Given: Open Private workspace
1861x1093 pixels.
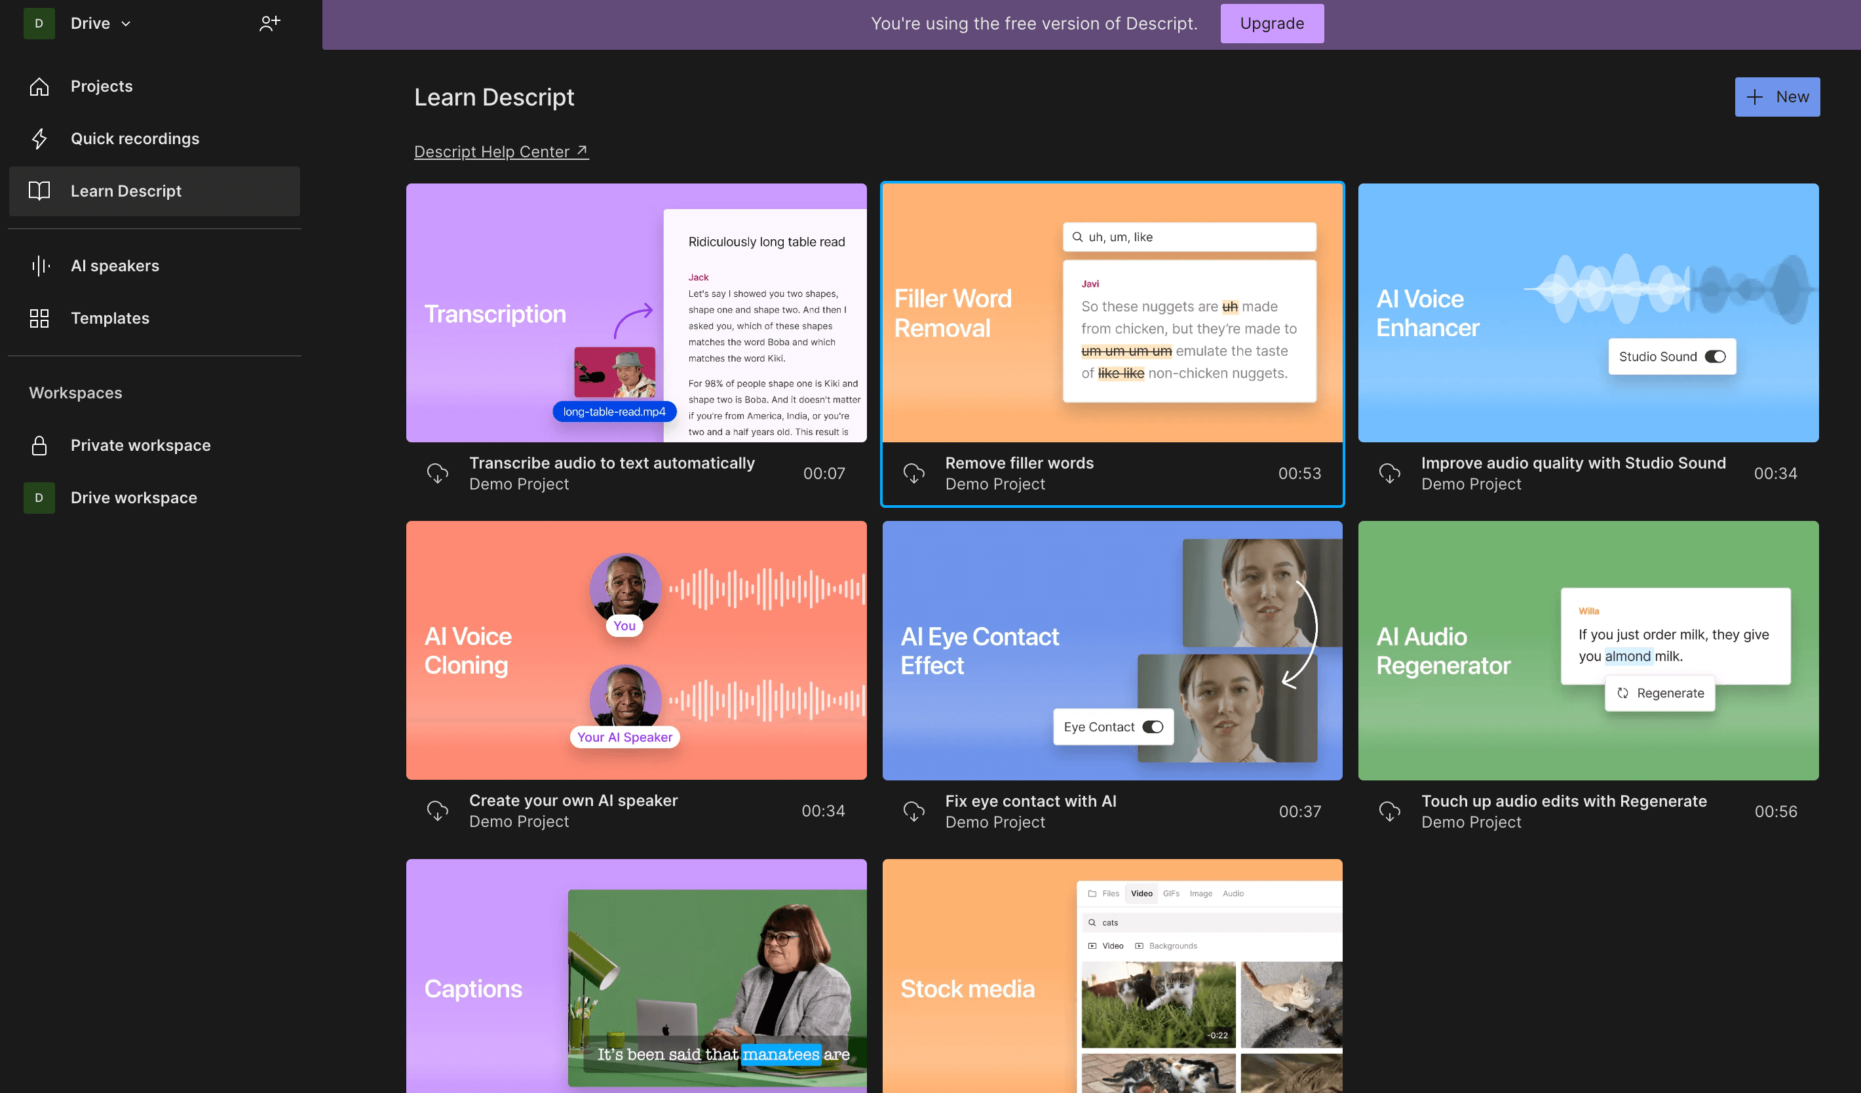Looking at the screenshot, I should (153, 444).
